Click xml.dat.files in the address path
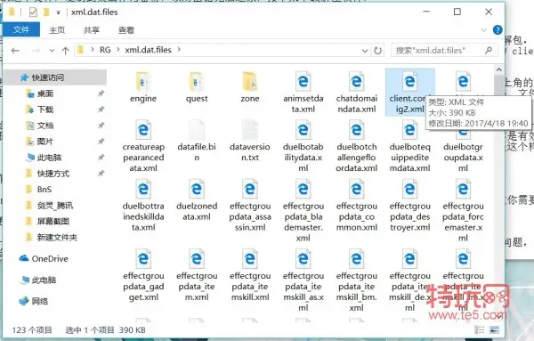Screen dimensions: 534x341 (148, 50)
